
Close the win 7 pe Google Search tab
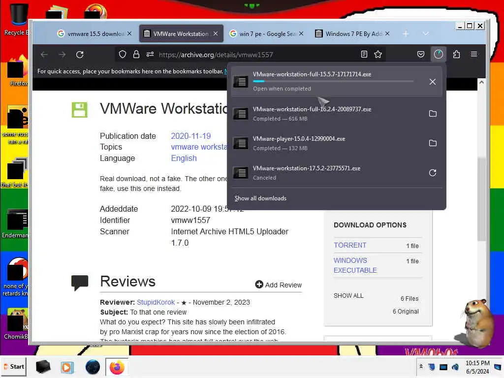(301, 33)
